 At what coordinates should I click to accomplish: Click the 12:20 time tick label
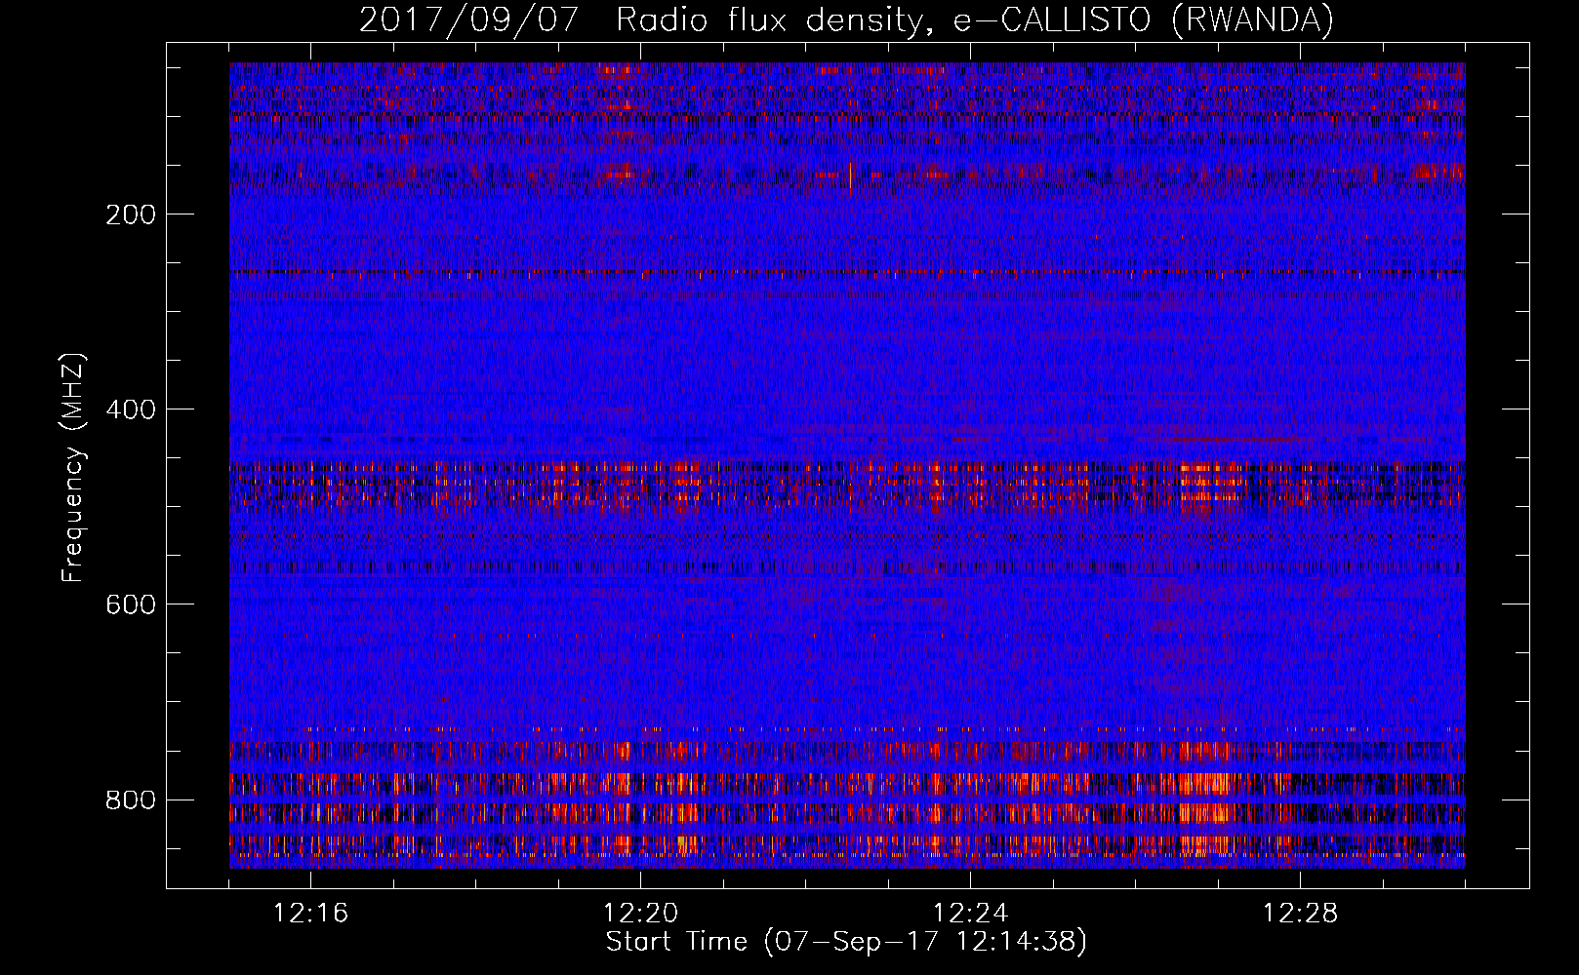[x=641, y=914]
